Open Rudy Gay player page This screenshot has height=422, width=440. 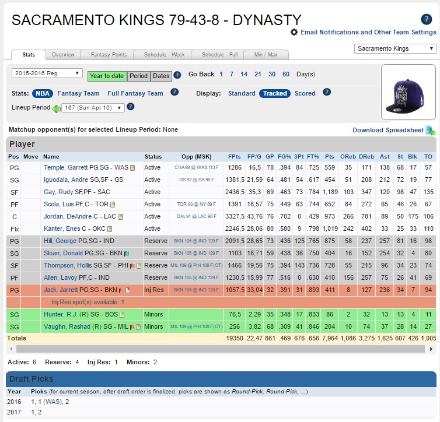pyautogui.click(x=58, y=192)
